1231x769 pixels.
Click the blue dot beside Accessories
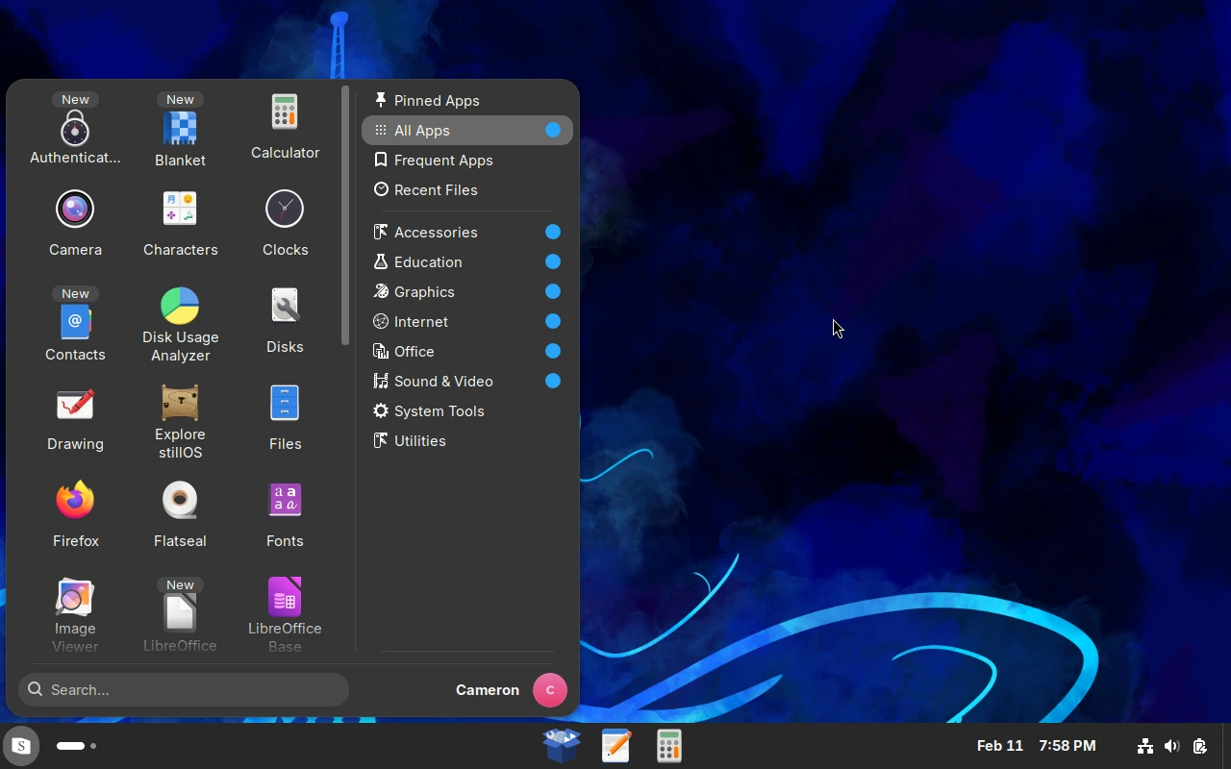(553, 232)
